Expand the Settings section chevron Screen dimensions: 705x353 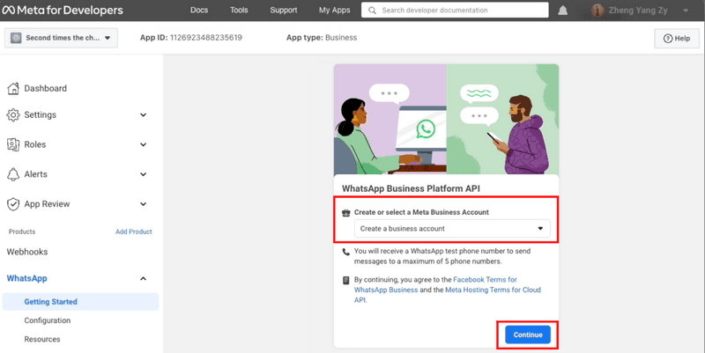143,115
